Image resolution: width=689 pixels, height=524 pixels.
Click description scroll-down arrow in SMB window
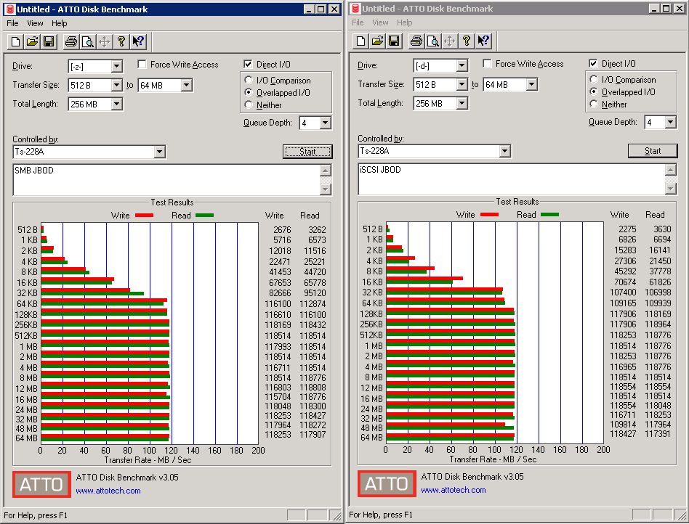(326, 189)
